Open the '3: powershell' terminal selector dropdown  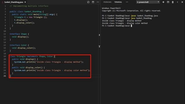coord(148,2)
